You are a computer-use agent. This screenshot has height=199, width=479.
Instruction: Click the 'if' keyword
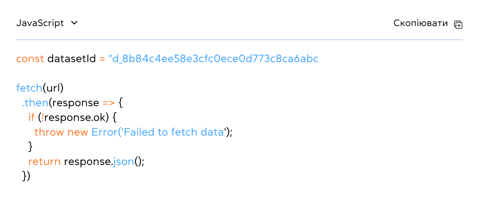pyautogui.click(x=31, y=118)
